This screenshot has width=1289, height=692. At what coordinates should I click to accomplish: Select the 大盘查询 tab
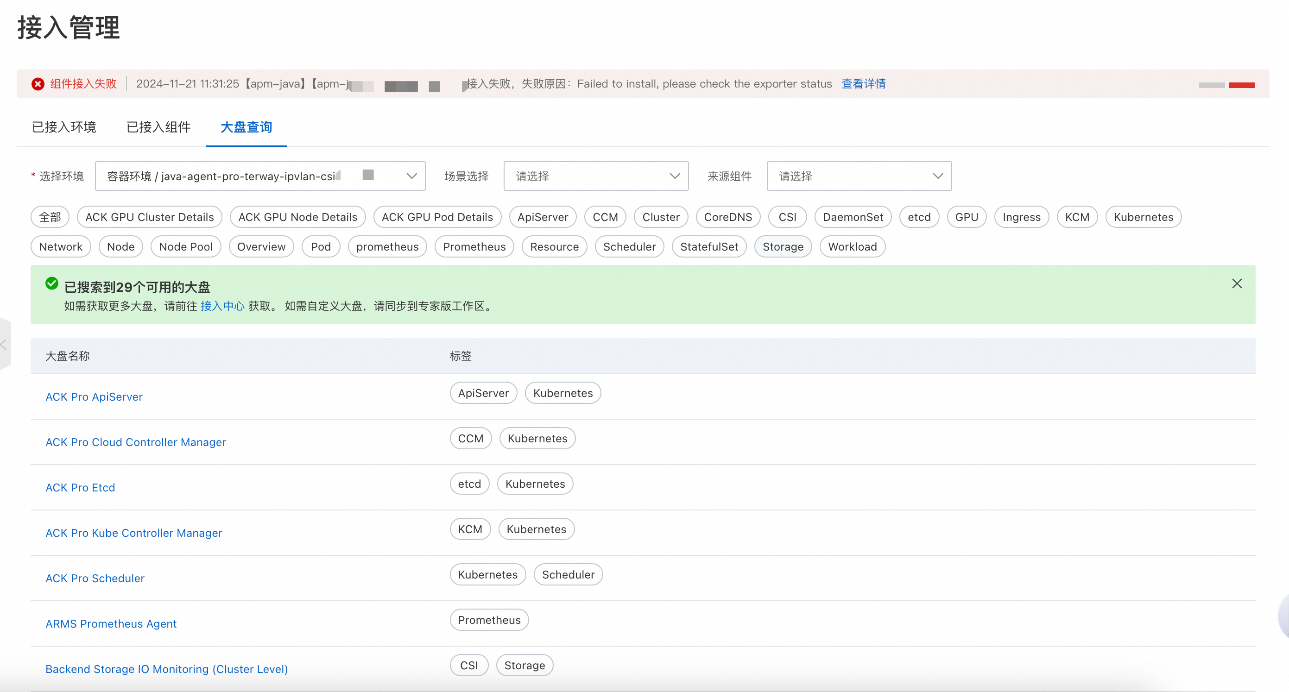[246, 127]
